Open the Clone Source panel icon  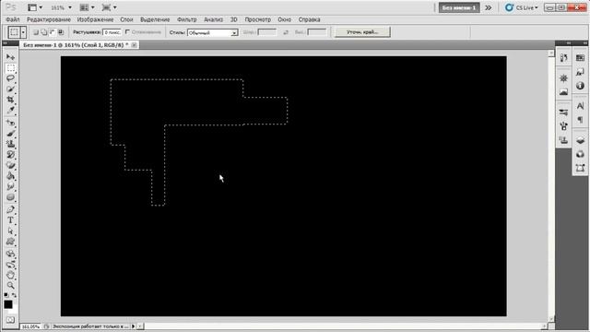(x=563, y=140)
